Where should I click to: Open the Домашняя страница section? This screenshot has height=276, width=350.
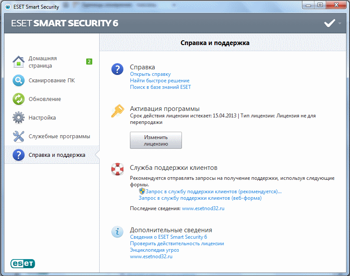tap(42, 62)
